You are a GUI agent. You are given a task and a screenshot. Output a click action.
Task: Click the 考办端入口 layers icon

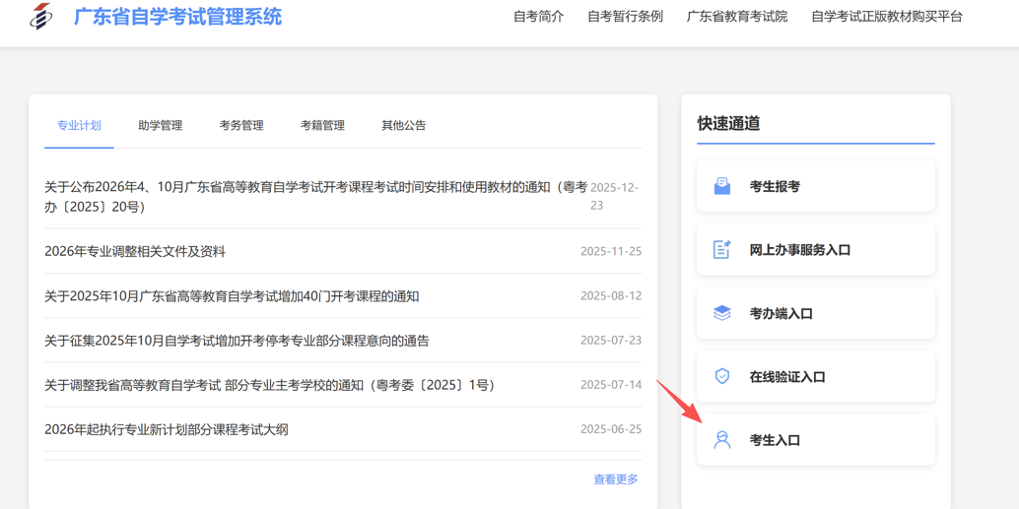coord(721,313)
